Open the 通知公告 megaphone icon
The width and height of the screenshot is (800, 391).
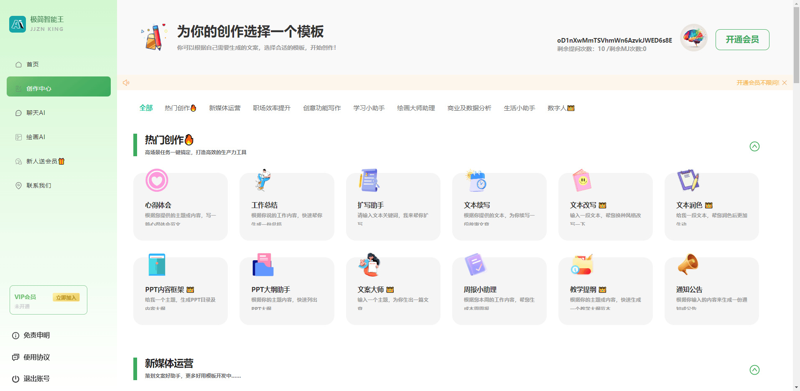[x=688, y=264]
